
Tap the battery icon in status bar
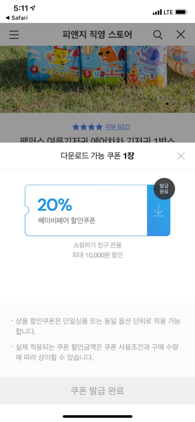pos(181,12)
